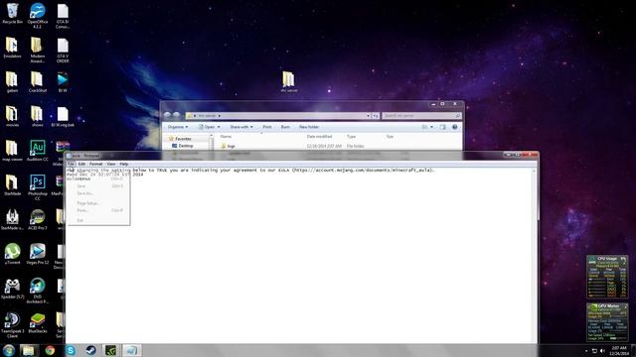Image resolution: width=636 pixels, height=357 pixels.
Task: Click Print in the Explorer toolbar
Action: [267, 127]
